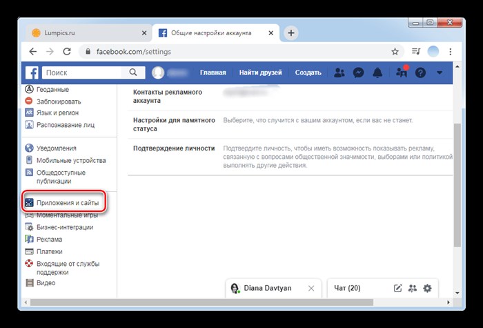Viewport: 483px width, 328px height.
Task: Close the Lumpics.ru tab
Action: pyautogui.click(x=144, y=33)
